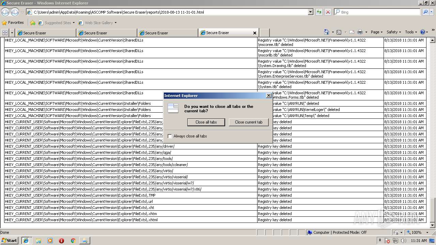Stop loading with the red X icon

[x=328, y=12]
